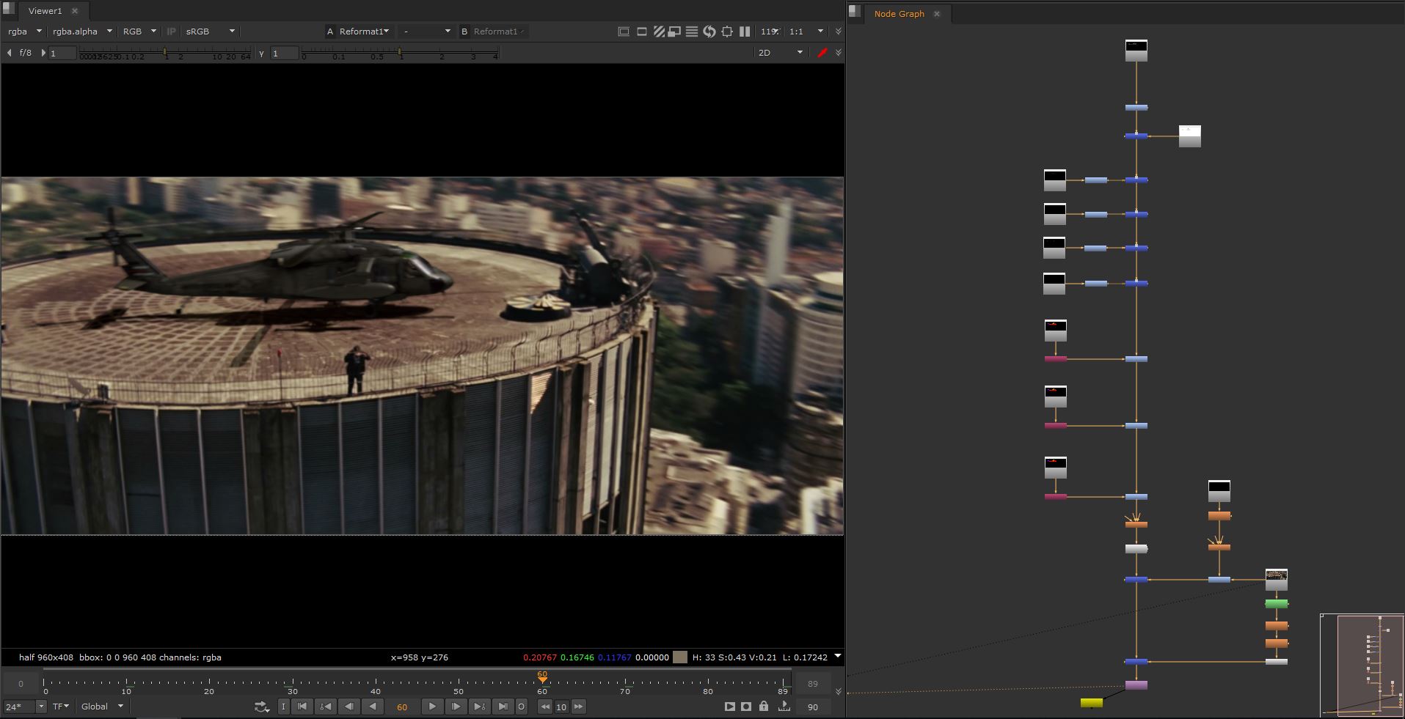The image size is (1405, 719).
Task: Skip forward by increment button
Action: [578, 707]
